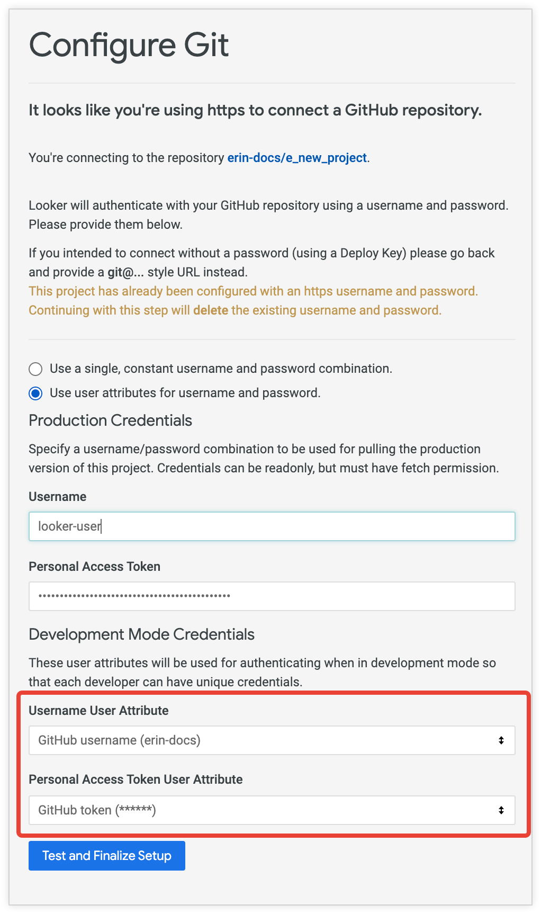Click the 'Configure Git' page heading
541x914 pixels.
[x=129, y=46]
